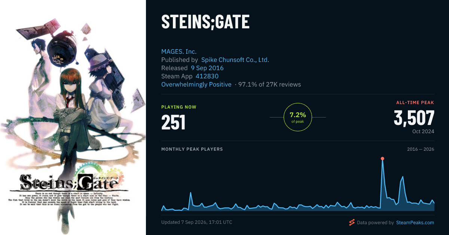Click the red all-time peak chart marker

point(382,159)
